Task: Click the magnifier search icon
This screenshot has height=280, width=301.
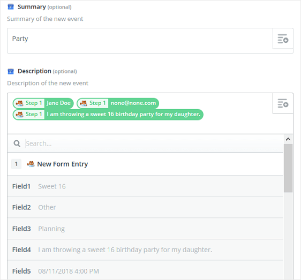Action: [17, 143]
